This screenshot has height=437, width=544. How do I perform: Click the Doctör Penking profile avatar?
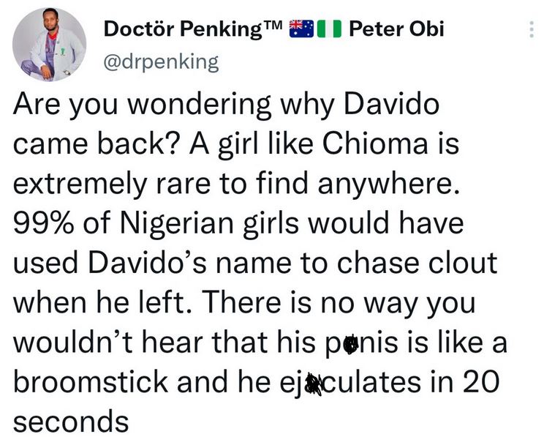click(x=50, y=46)
